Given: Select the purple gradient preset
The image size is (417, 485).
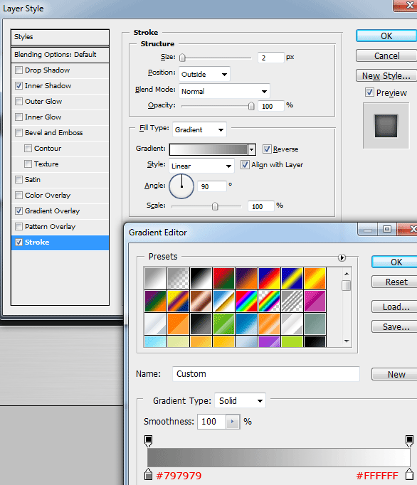Looking at the screenshot, I should tap(269, 341).
